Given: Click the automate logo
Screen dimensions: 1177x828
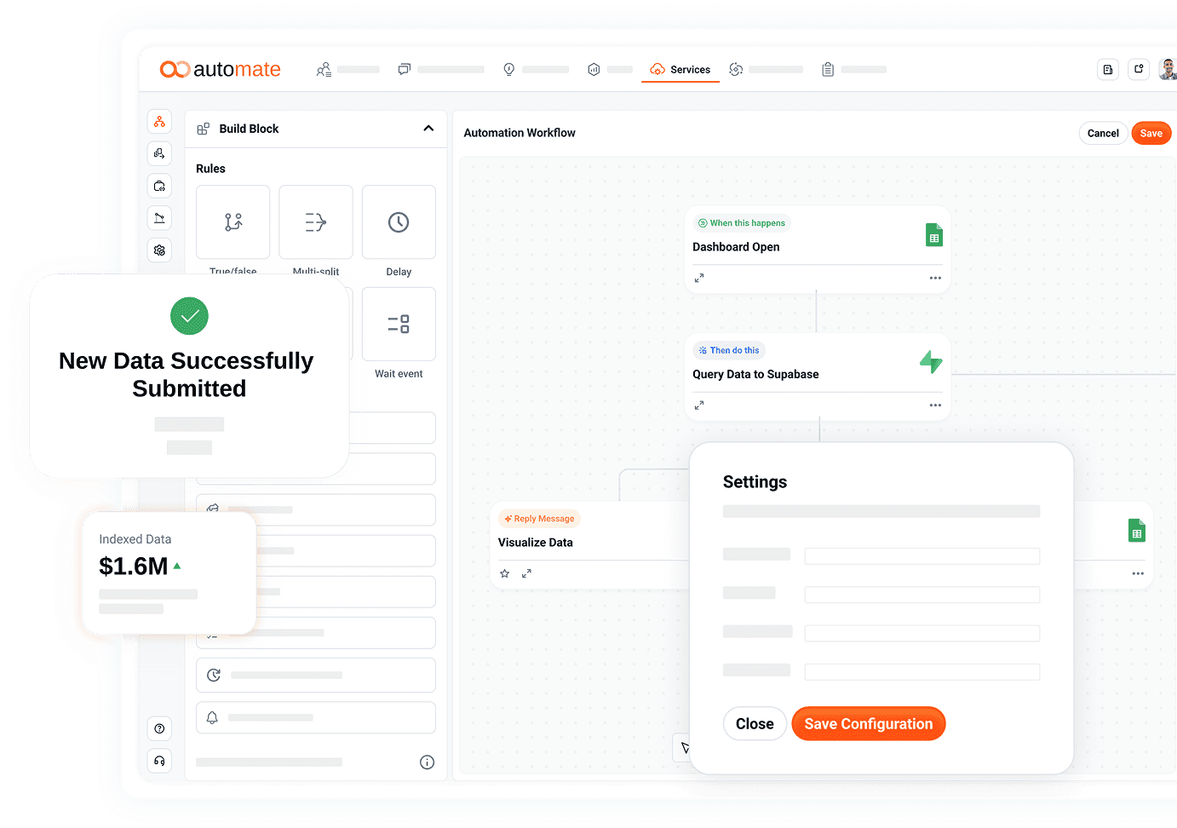Looking at the screenshot, I should pyautogui.click(x=220, y=70).
